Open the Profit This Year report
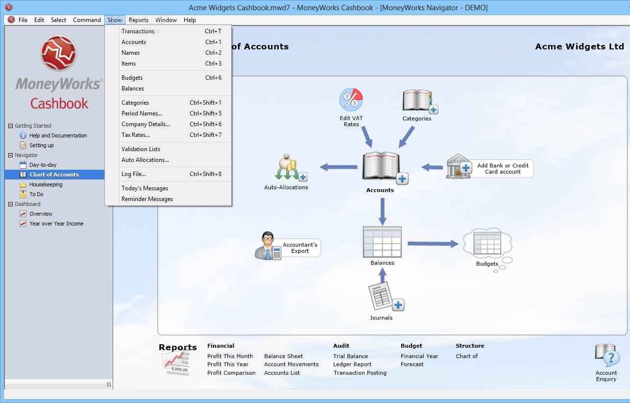This screenshot has height=403, width=630. pyautogui.click(x=228, y=364)
